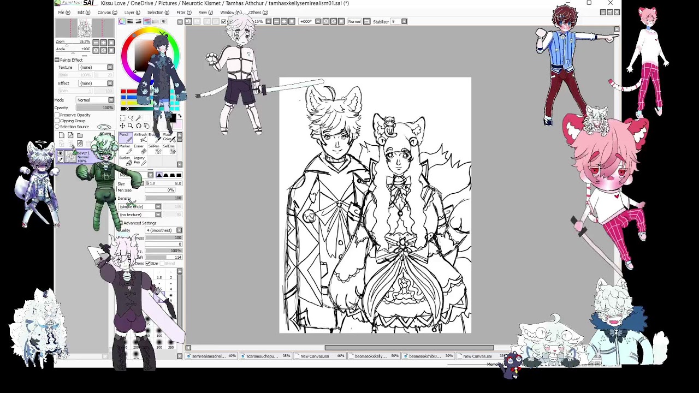Open the toolbar zoom percentage dropdown

pos(268,21)
